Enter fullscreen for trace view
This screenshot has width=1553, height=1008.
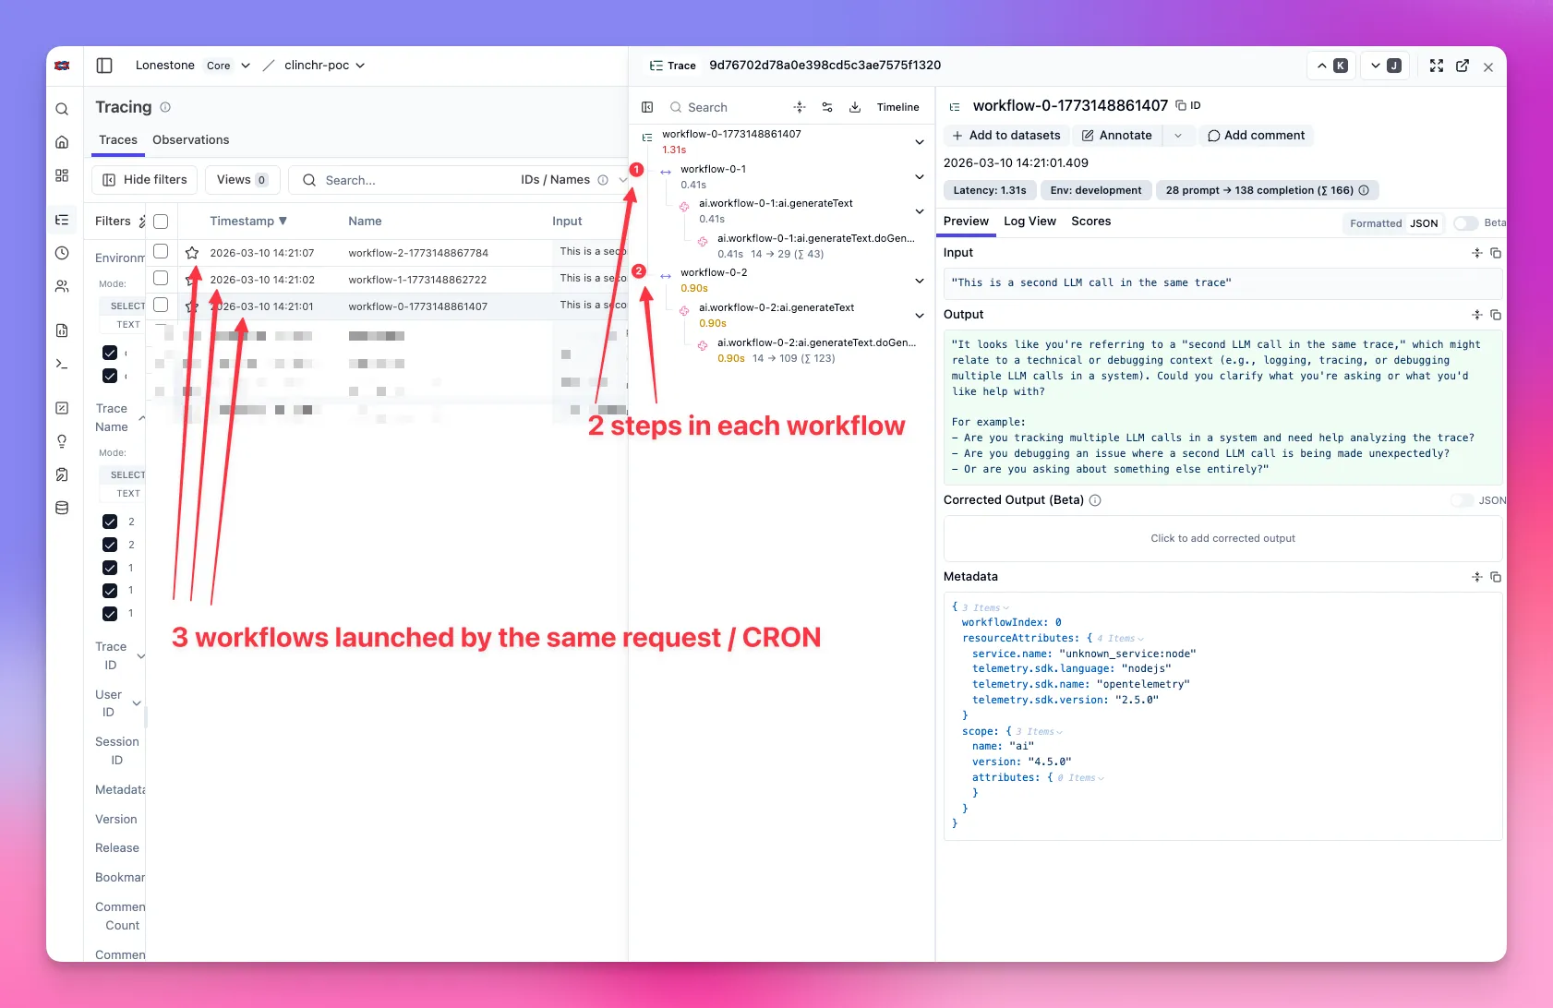coord(1437,66)
